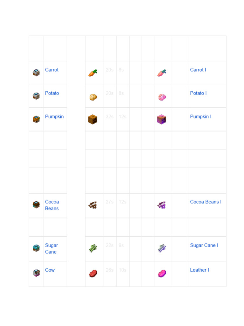Click the red raw beef icon
Screen dimensions: 244x326
tap(93, 273)
